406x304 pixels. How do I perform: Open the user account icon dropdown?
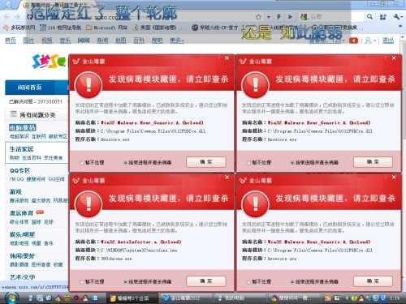pos(370,41)
